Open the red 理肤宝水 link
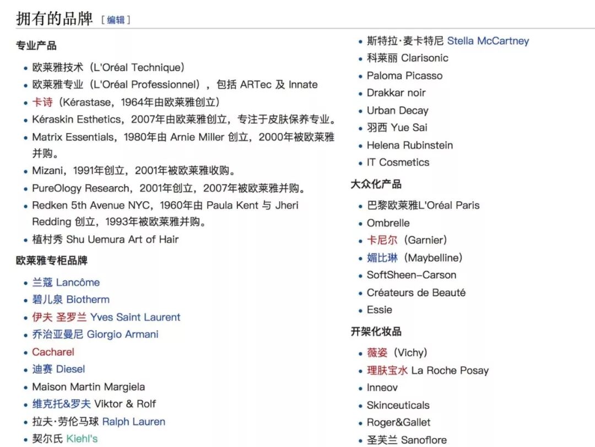Screen dimensions: 595x447 (x=387, y=370)
